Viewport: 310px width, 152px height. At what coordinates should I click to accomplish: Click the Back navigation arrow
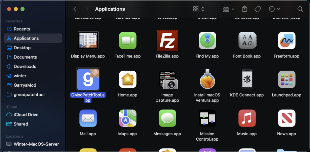point(75,9)
